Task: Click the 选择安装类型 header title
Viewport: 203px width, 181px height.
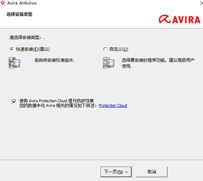Action: (19, 14)
